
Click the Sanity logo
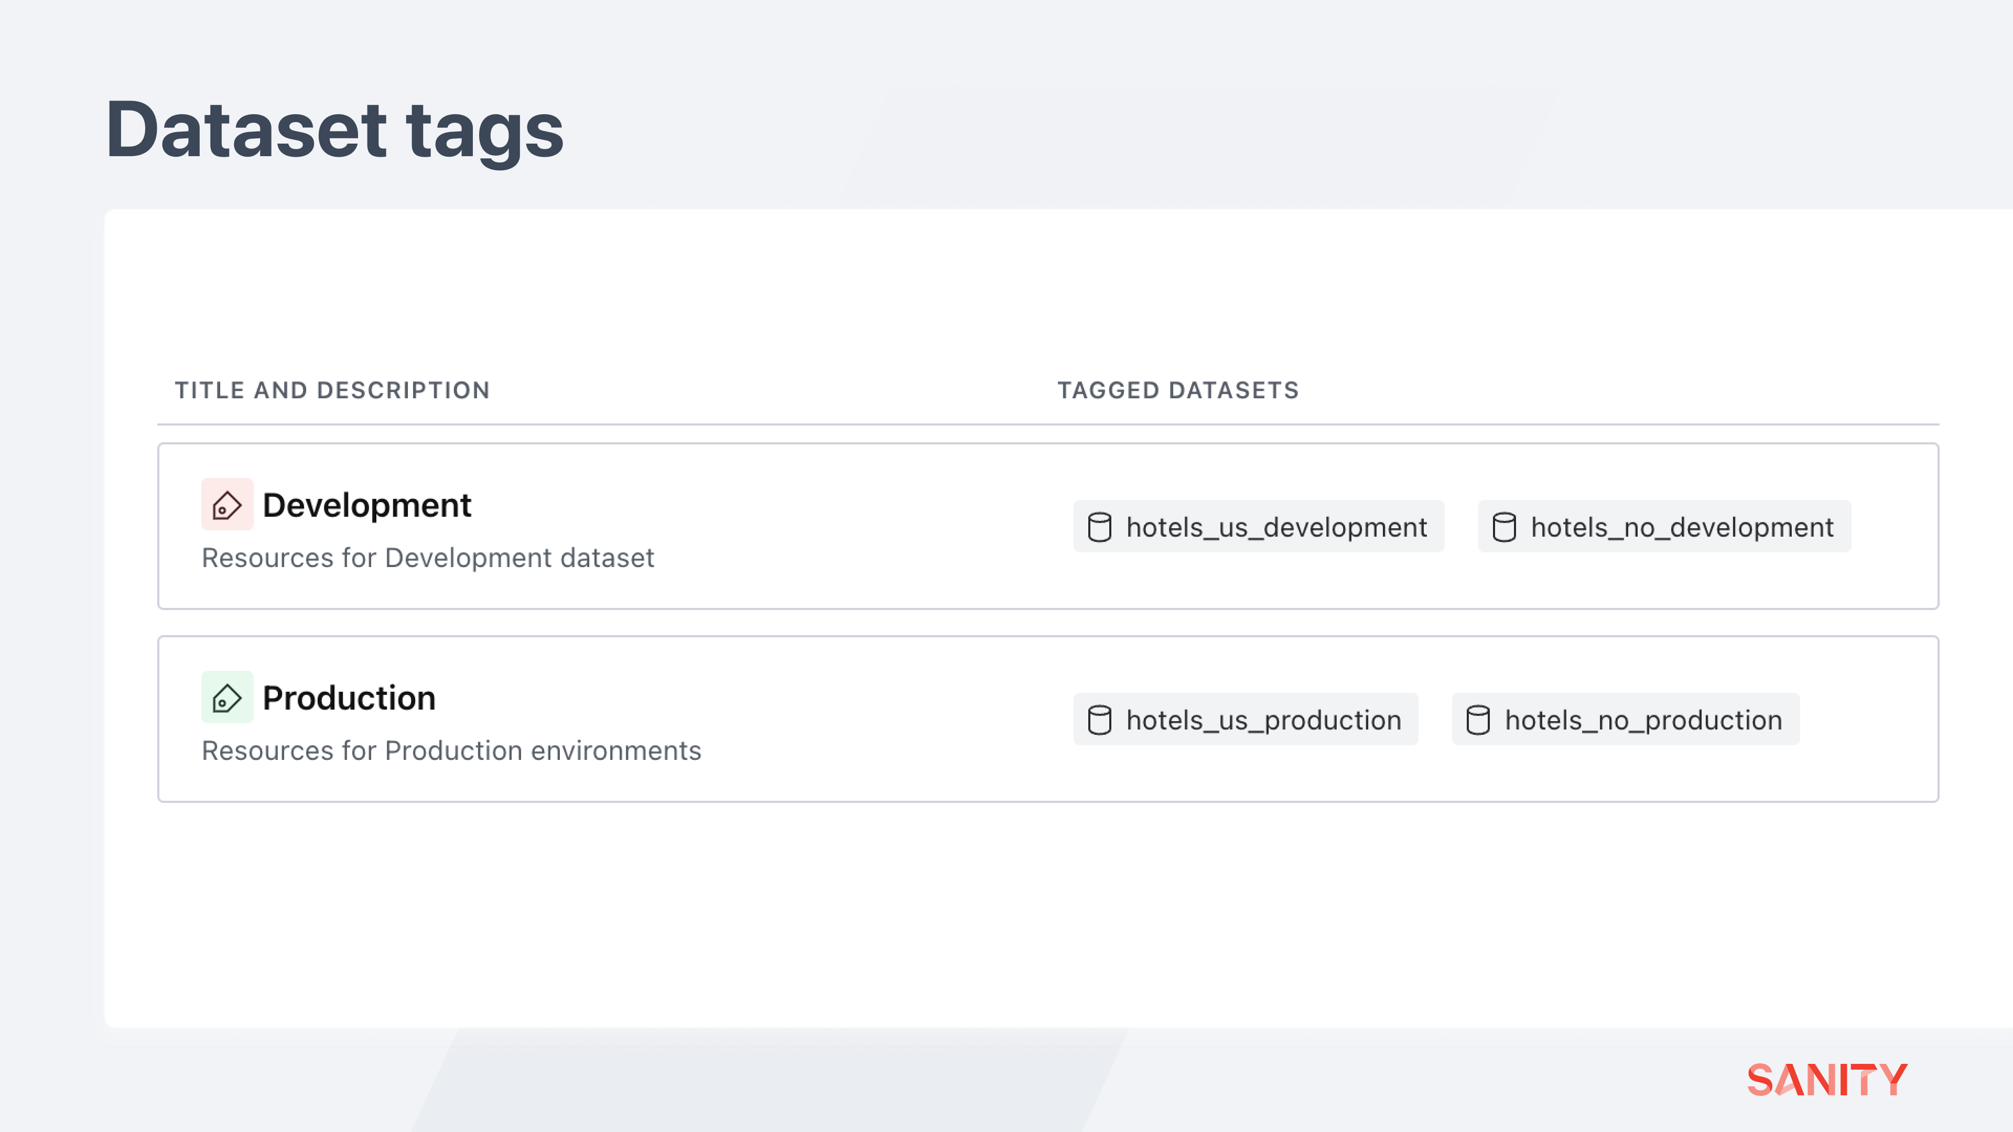[x=1827, y=1080]
